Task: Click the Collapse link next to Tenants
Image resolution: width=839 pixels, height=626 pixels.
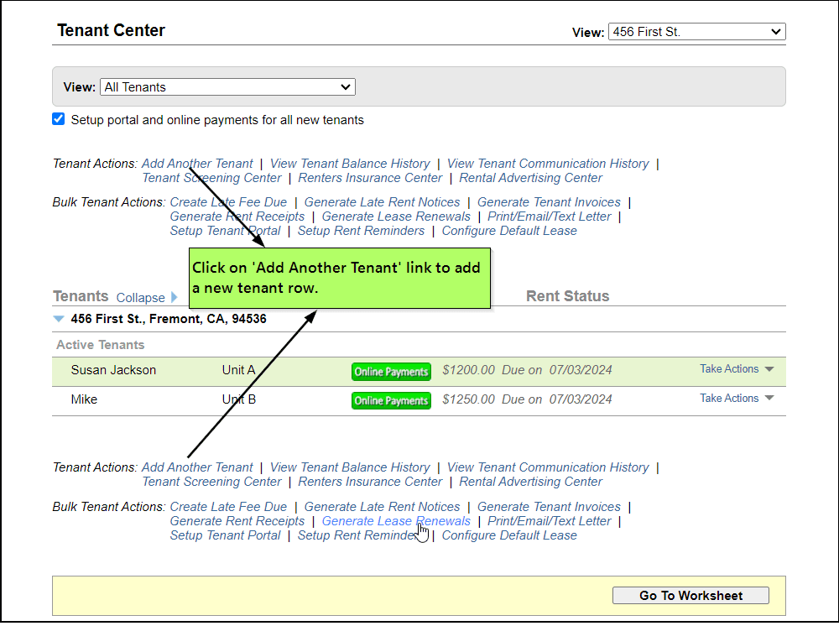Action: (140, 298)
